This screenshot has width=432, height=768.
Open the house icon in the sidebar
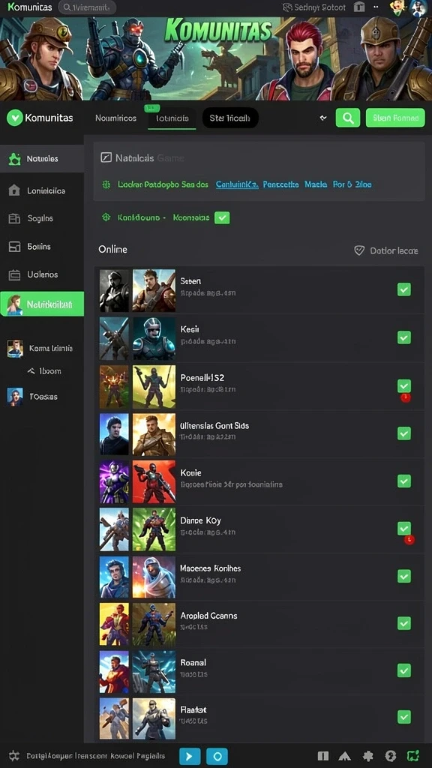[x=14, y=190]
